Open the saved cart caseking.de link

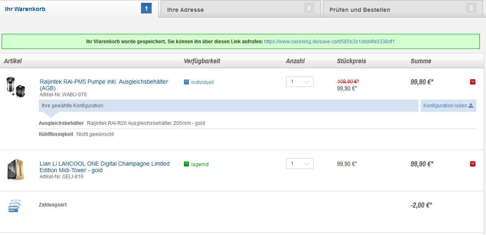(x=329, y=42)
